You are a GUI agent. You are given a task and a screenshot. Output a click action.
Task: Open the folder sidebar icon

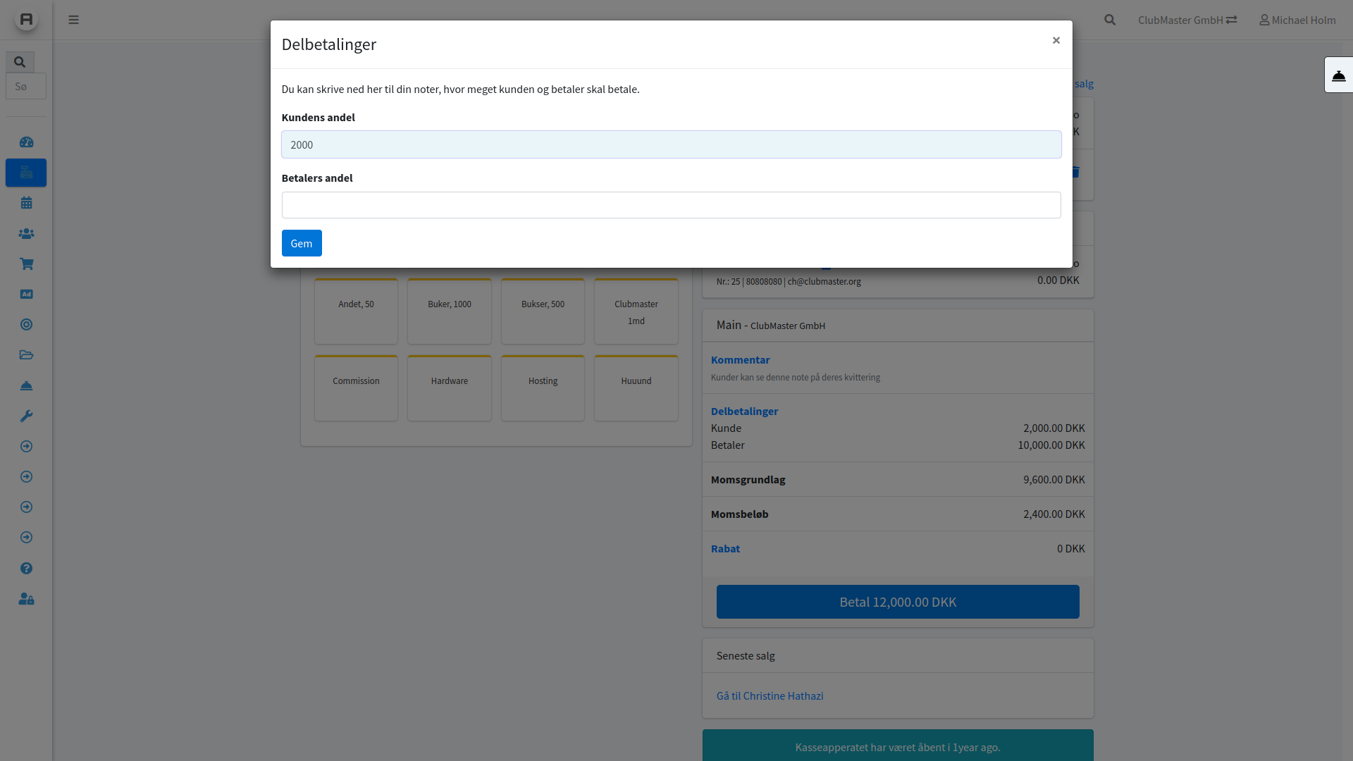(26, 355)
